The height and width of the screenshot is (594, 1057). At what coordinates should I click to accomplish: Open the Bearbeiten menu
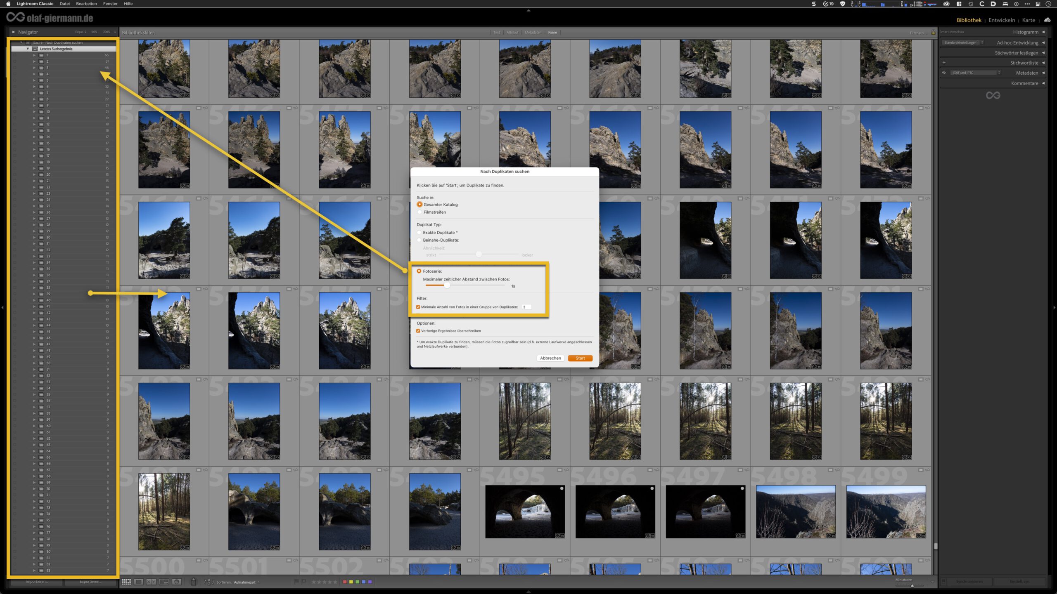[x=86, y=4]
